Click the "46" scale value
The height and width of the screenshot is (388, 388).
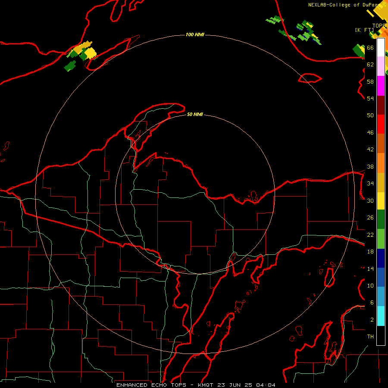click(370, 133)
